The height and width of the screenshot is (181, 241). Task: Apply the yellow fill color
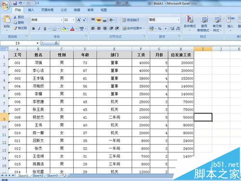pyautogui.click(x=64, y=28)
